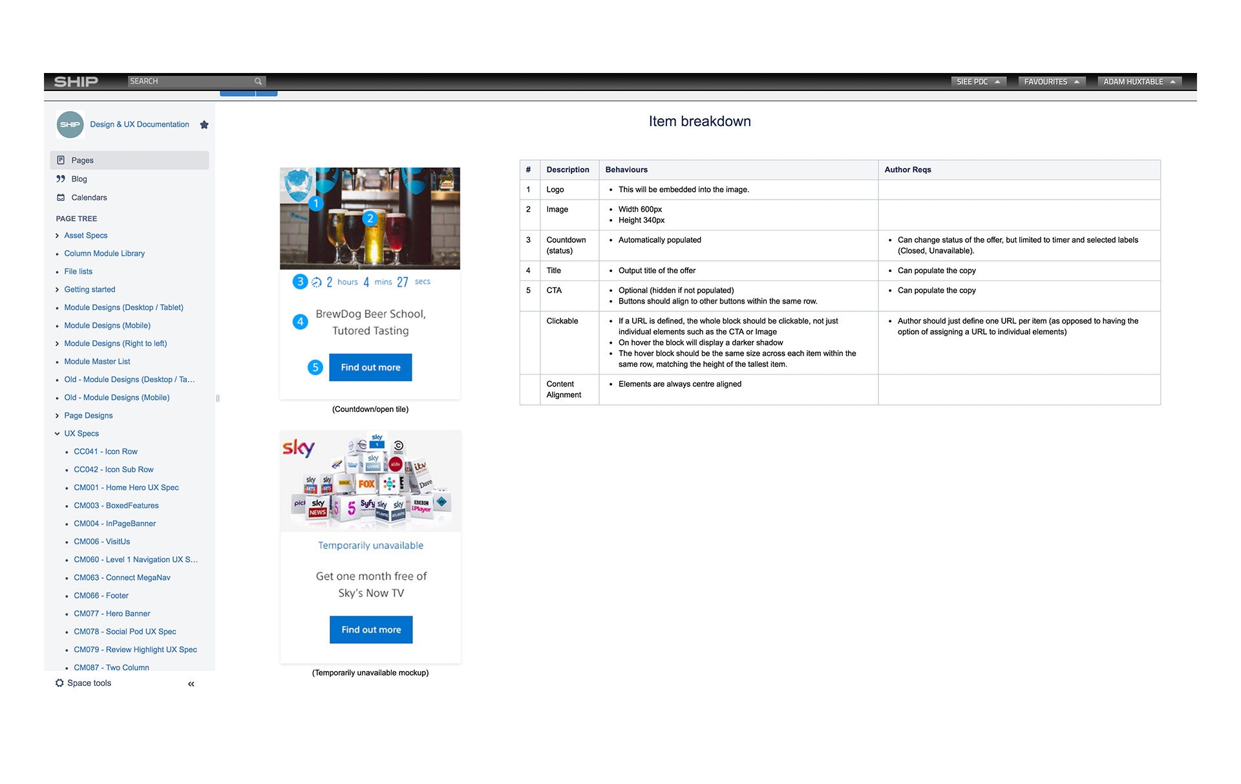Open CM079 - Review Highlight UX Spec

point(136,650)
